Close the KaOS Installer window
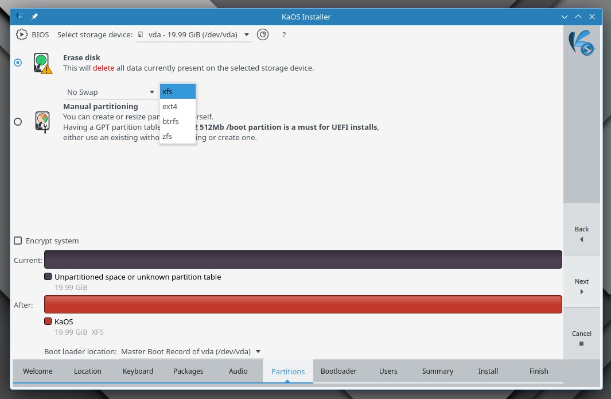 [592, 17]
